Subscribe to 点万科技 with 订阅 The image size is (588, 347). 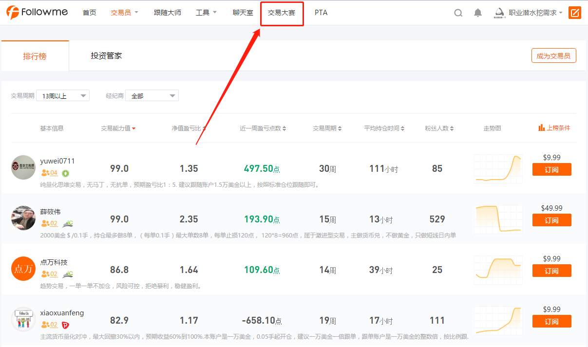(x=551, y=271)
